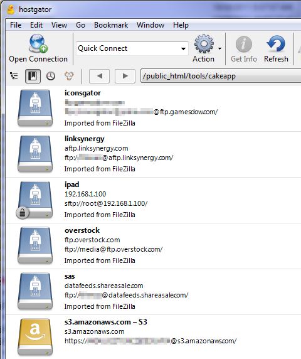The width and height of the screenshot is (301, 359).
Task: Toggle the Bookmarks view button
Action: pyautogui.click(x=33, y=76)
